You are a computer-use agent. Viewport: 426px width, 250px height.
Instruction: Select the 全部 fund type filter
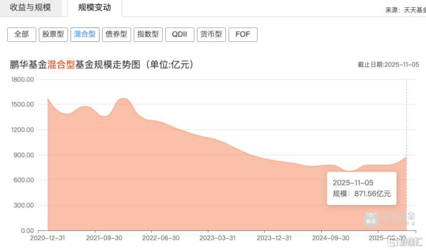pos(22,34)
